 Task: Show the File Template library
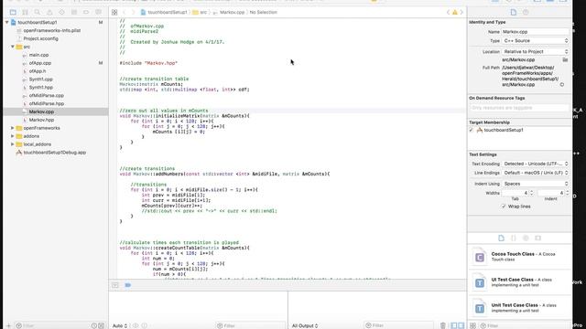tap(501, 238)
